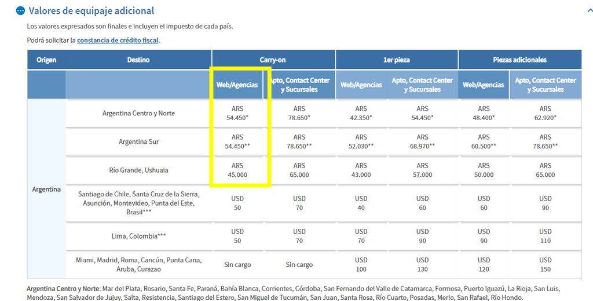Click the Piezas adicionales group header
Image resolution: width=593 pixels, height=301 pixels.
pos(520,60)
